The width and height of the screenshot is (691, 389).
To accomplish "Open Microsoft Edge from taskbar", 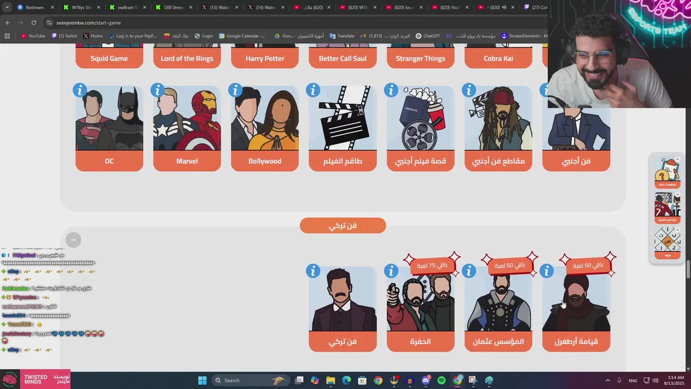I will pos(346,380).
